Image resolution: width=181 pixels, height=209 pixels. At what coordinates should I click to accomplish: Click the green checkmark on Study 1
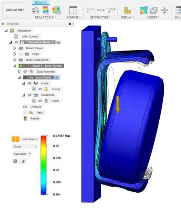(x=21, y=66)
